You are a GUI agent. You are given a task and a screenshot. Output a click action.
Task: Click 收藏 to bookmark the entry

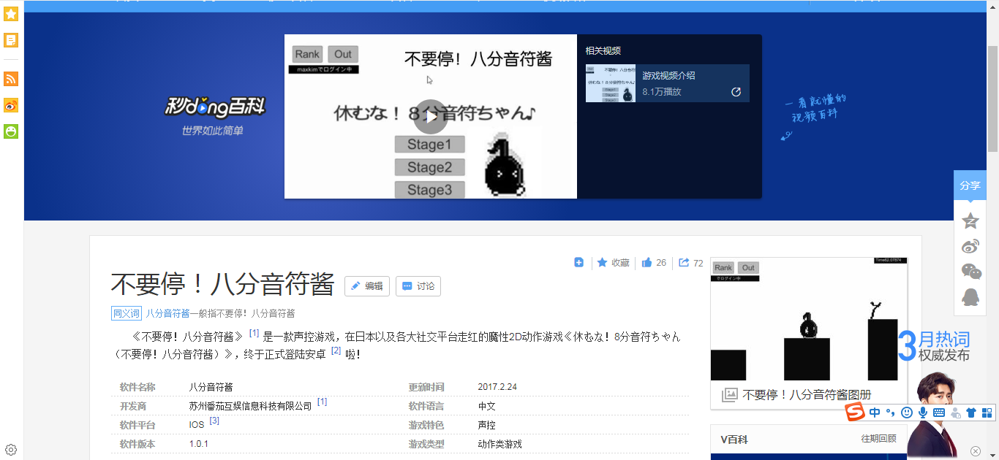tap(614, 263)
